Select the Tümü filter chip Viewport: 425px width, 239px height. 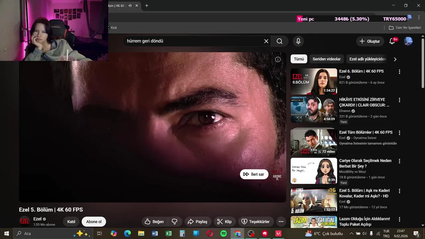(x=299, y=59)
